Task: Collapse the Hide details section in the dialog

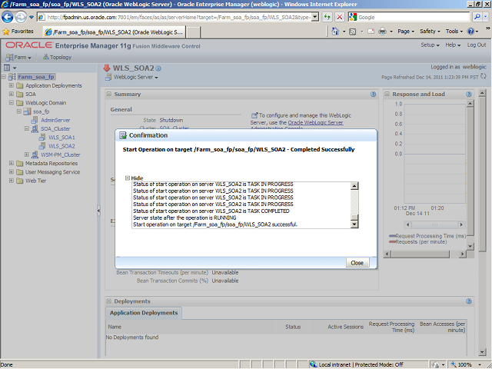Action: click(128, 178)
